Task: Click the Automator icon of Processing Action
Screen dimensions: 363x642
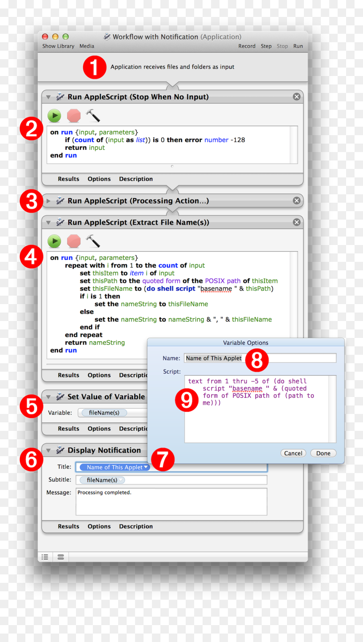Action: click(x=60, y=201)
